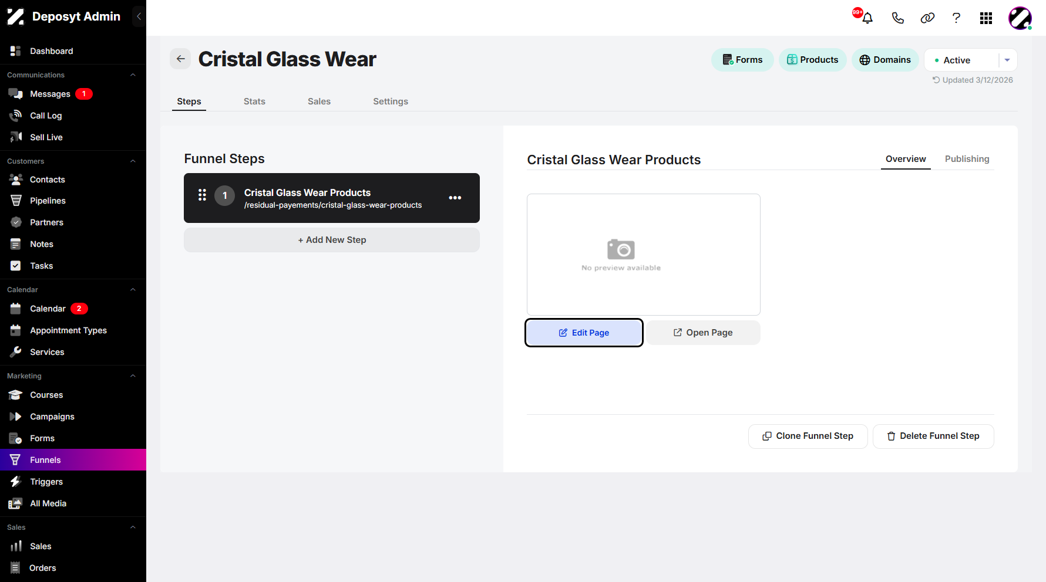Switch to the Settings tab
The image size is (1046, 582).
click(x=391, y=101)
